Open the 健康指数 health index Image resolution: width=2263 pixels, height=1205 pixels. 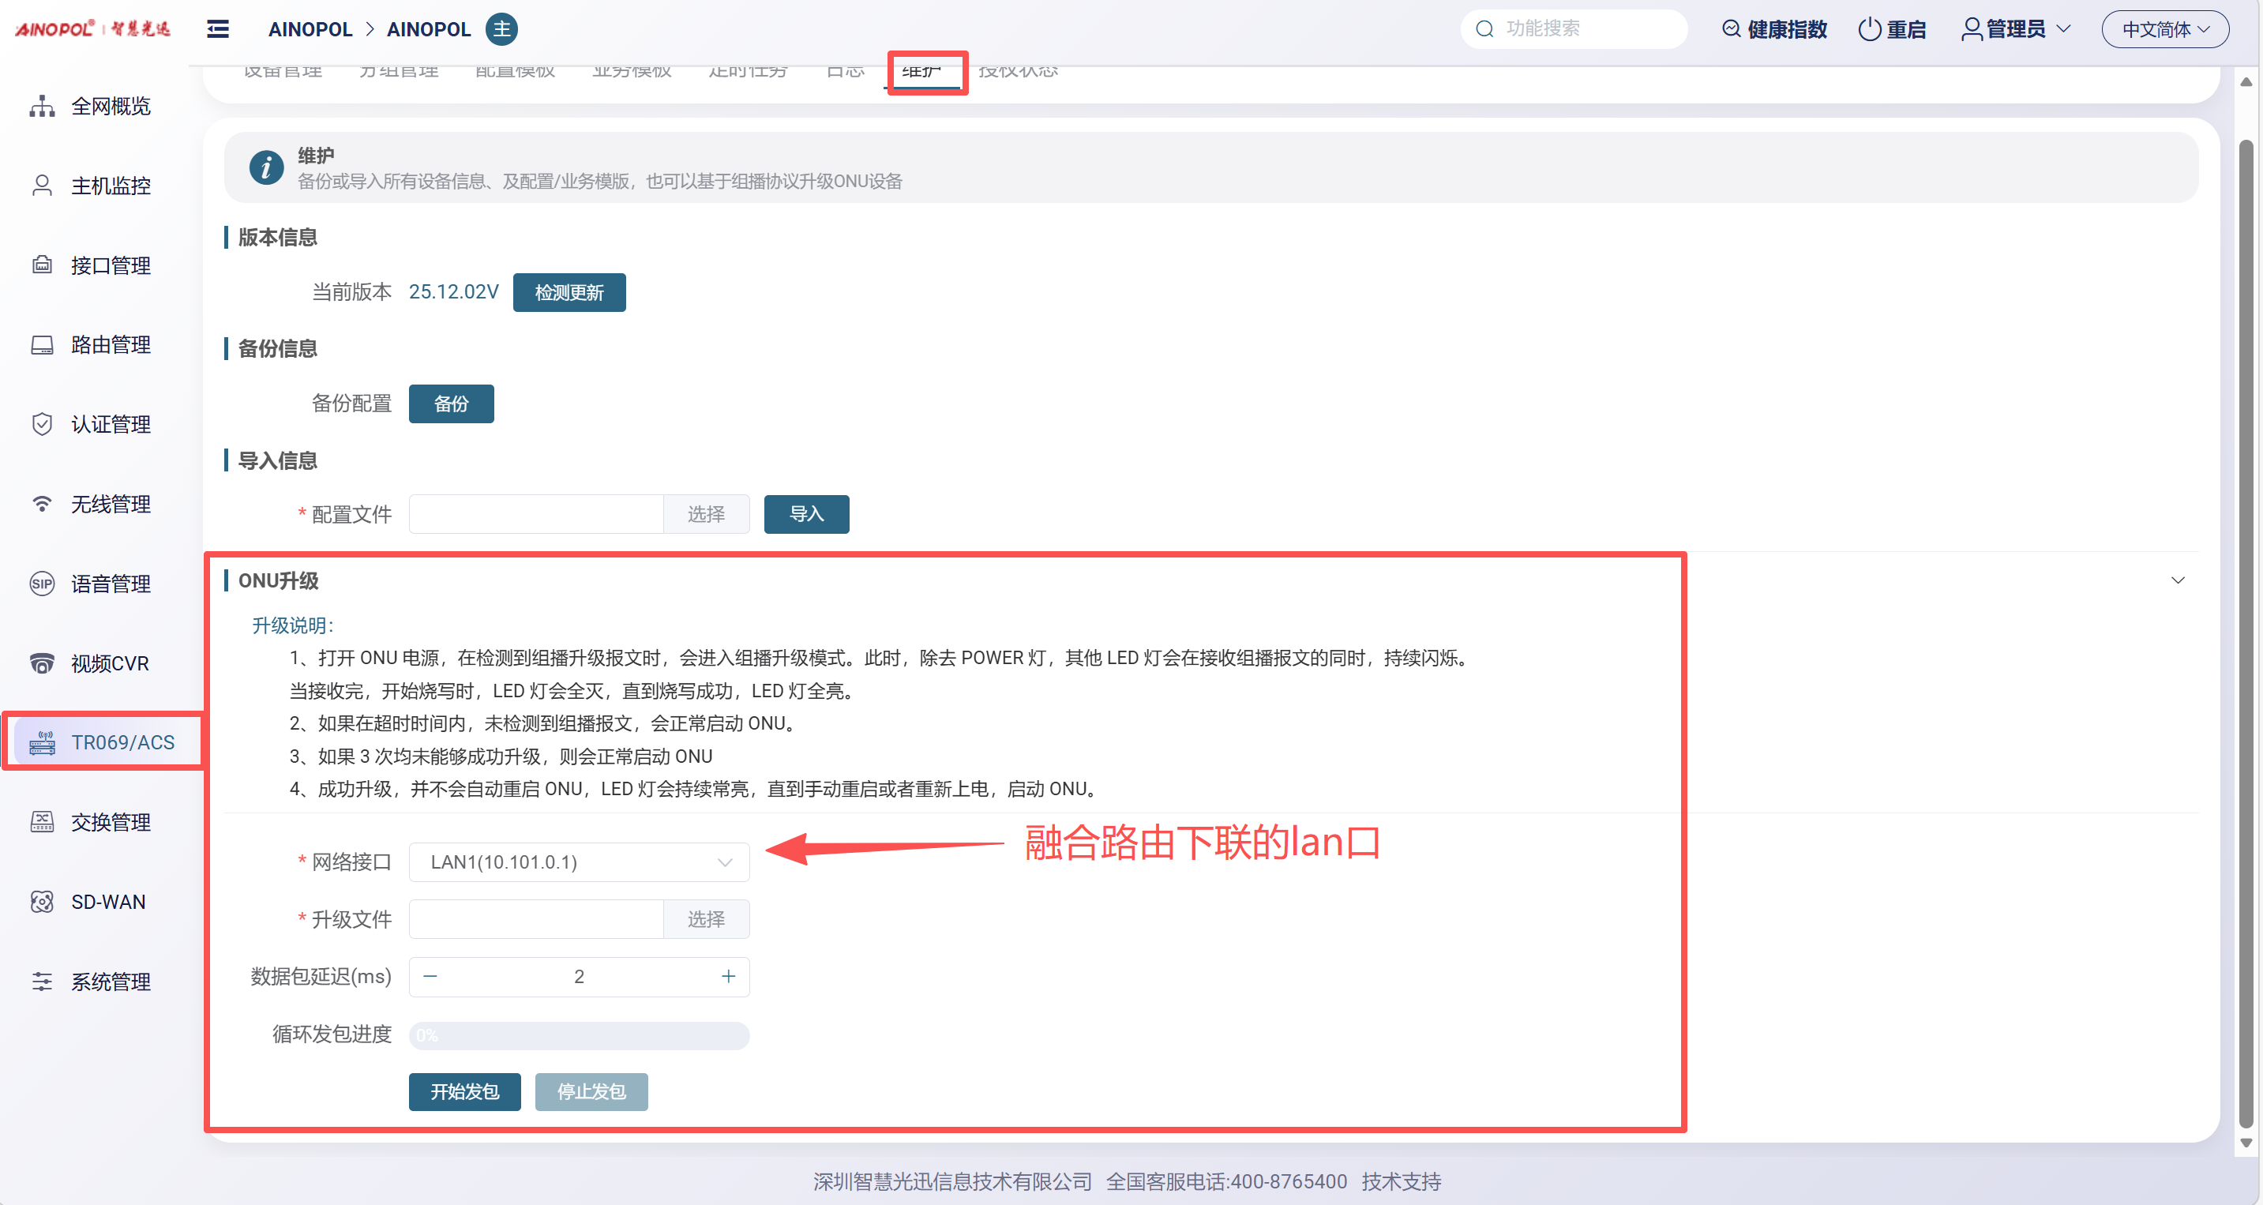(x=1774, y=29)
